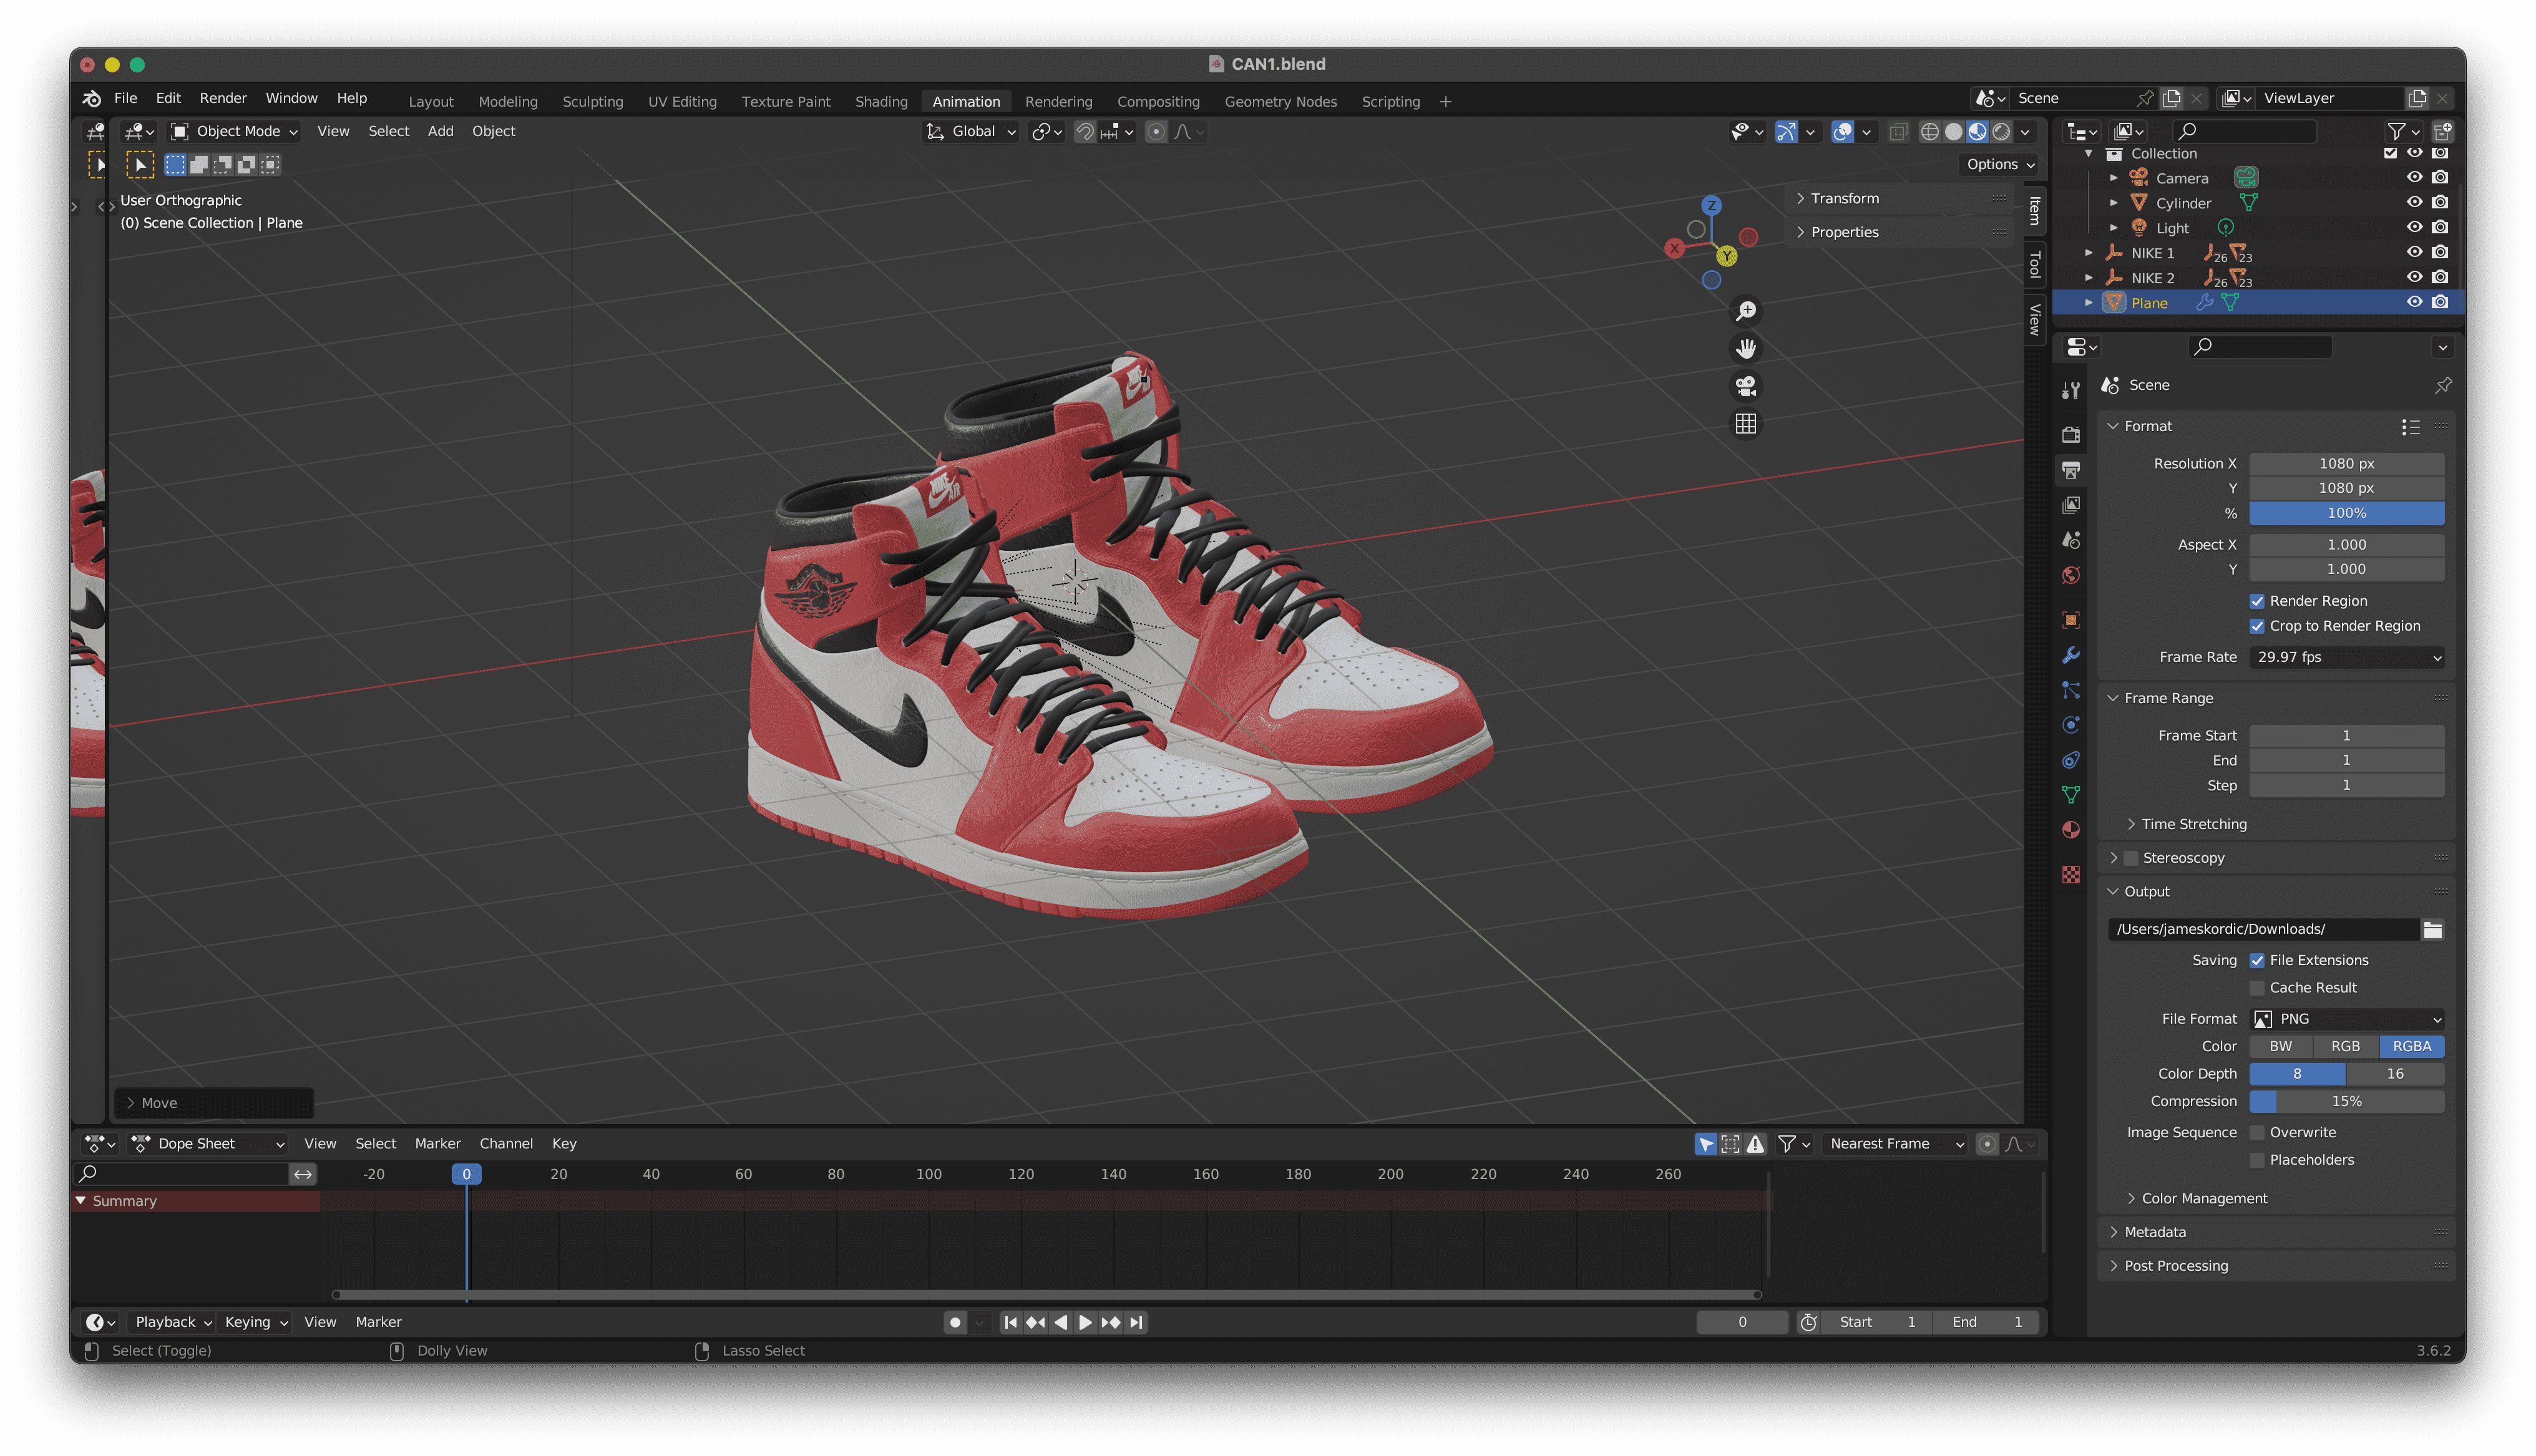Expand the Post Processing panel
This screenshot has height=1456, width=2536.
click(x=2176, y=1265)
